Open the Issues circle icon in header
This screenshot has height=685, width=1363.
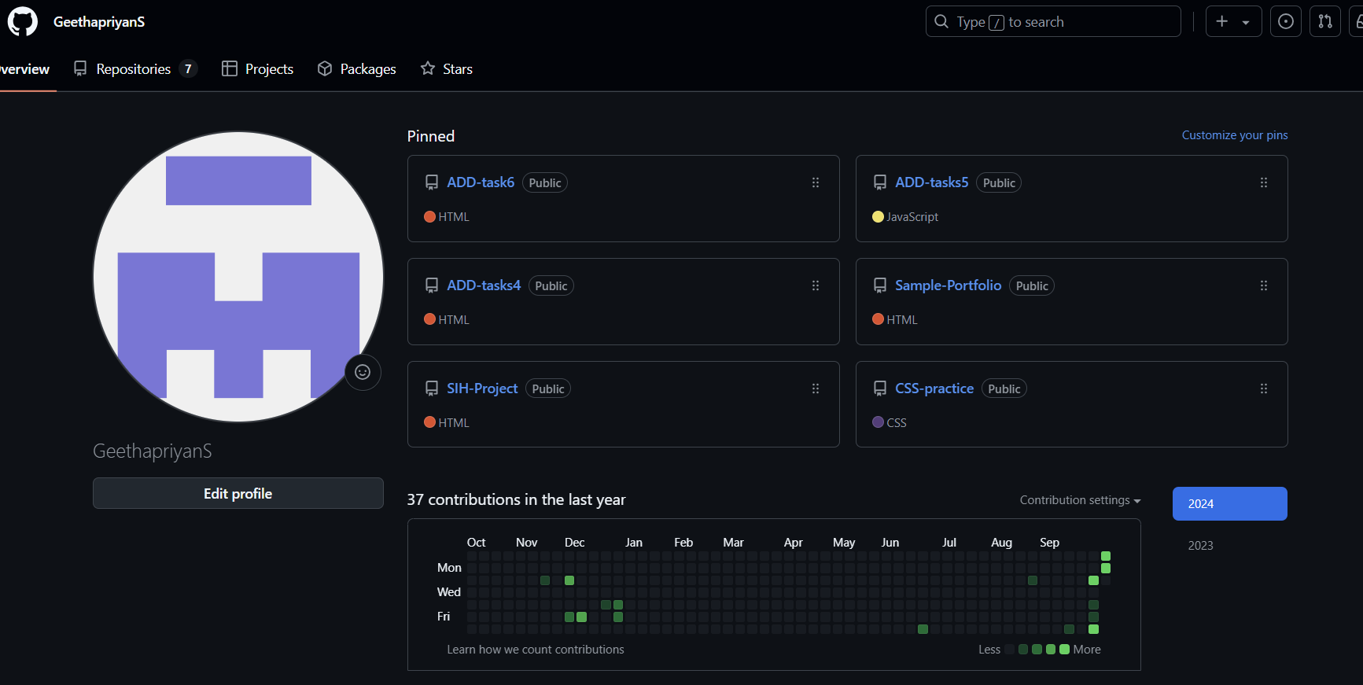click(1286, 22)
